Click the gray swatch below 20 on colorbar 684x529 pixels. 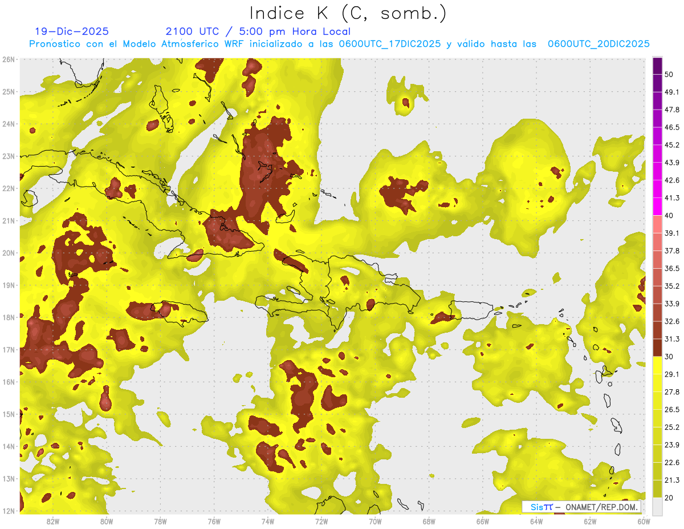pos(657,506)
